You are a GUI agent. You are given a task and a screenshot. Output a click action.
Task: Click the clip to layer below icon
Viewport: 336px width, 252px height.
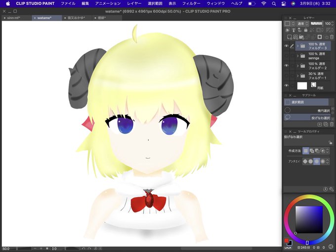[288, 30]
